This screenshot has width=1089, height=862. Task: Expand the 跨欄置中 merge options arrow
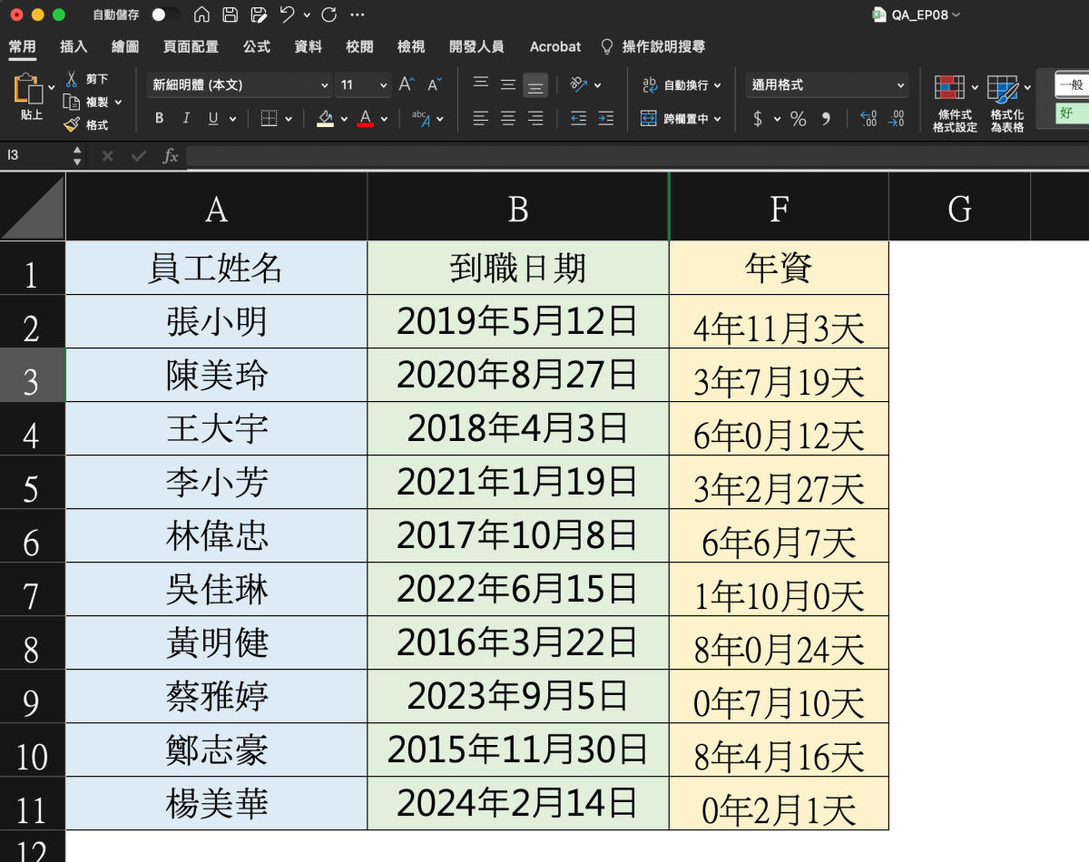pyautogui.click(x=717, y=118)
